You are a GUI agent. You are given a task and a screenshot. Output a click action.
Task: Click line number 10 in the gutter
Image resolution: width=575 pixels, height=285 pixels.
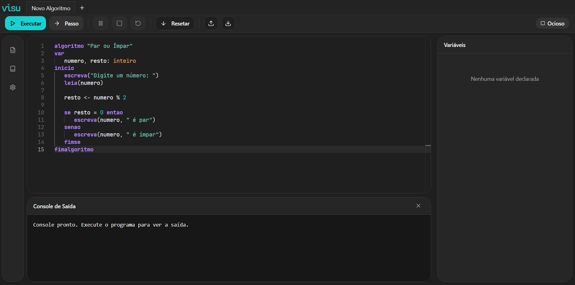point(41,113)
